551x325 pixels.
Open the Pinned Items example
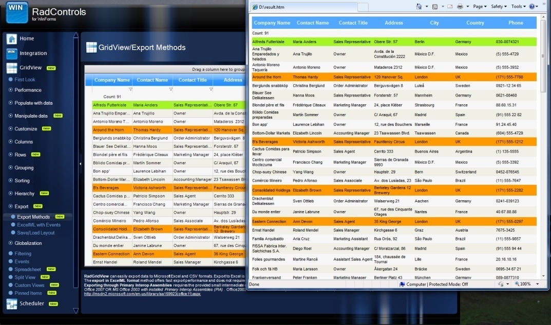[x=28, y=293]
